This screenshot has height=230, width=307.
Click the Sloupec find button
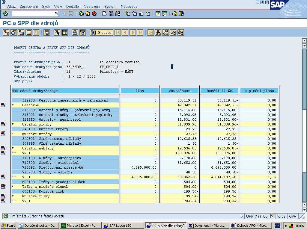click(102, 32)
